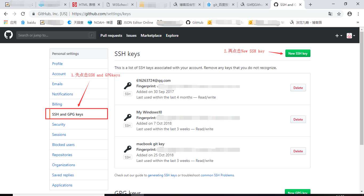
Task: Click key icon for macbook git key
Action: (128, 149)
